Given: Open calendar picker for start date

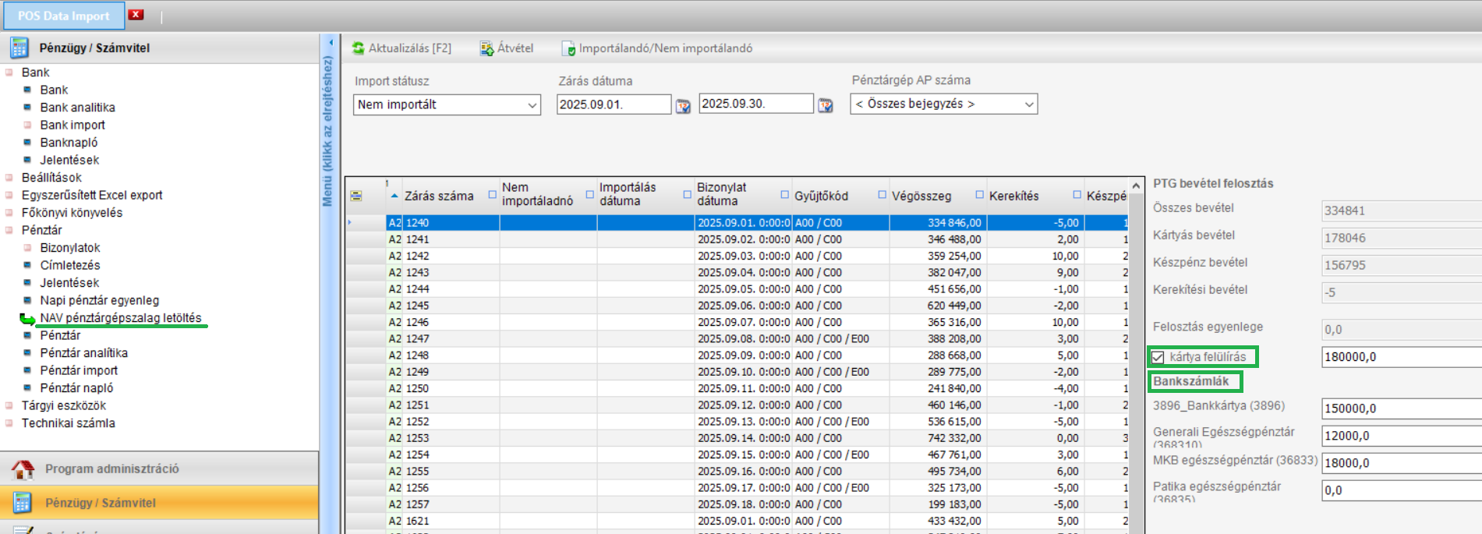Looking at the screenshot, I should point(683,105).
